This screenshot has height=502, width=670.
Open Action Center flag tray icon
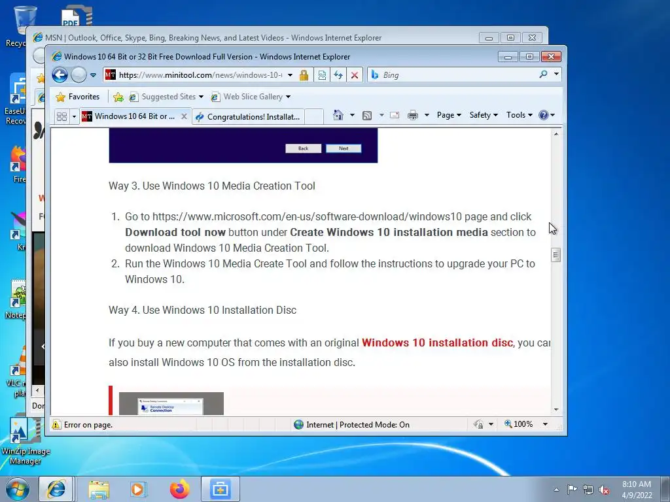pos(572,489)
